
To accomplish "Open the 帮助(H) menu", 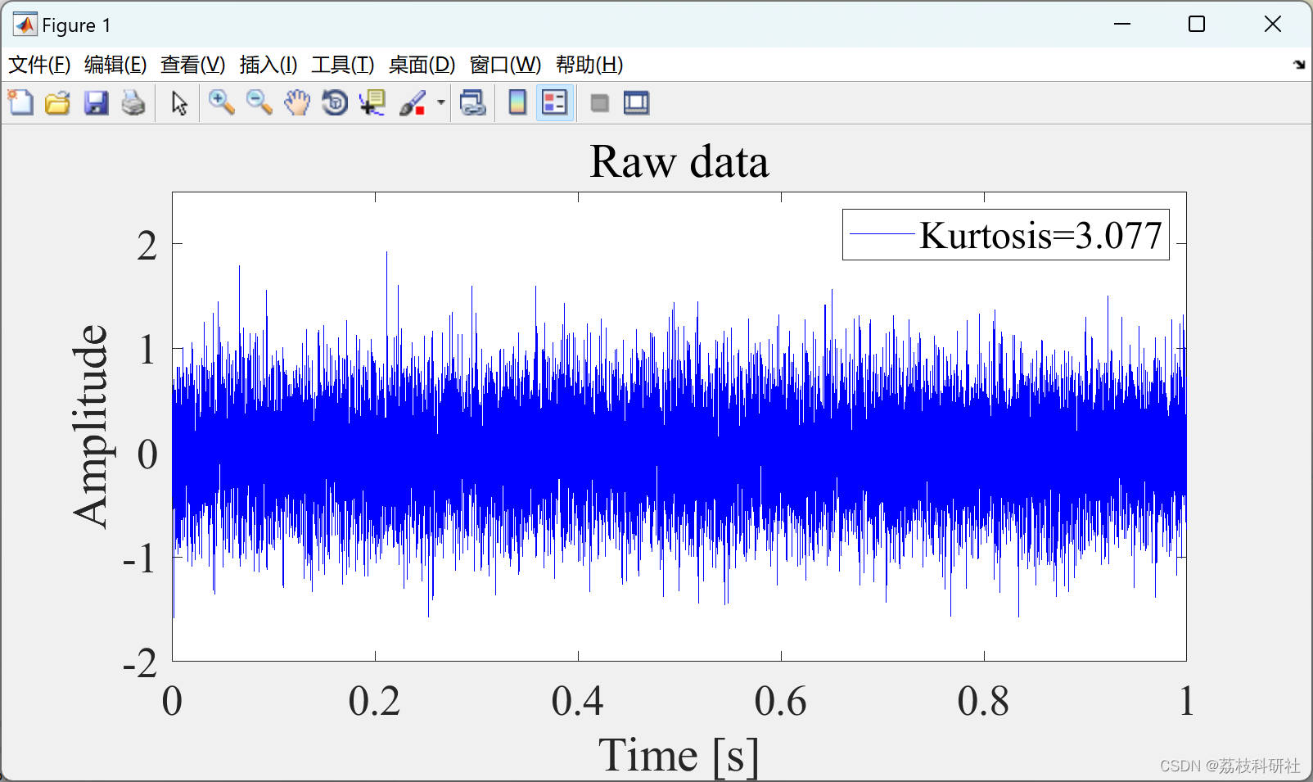I will coord(589,65).
